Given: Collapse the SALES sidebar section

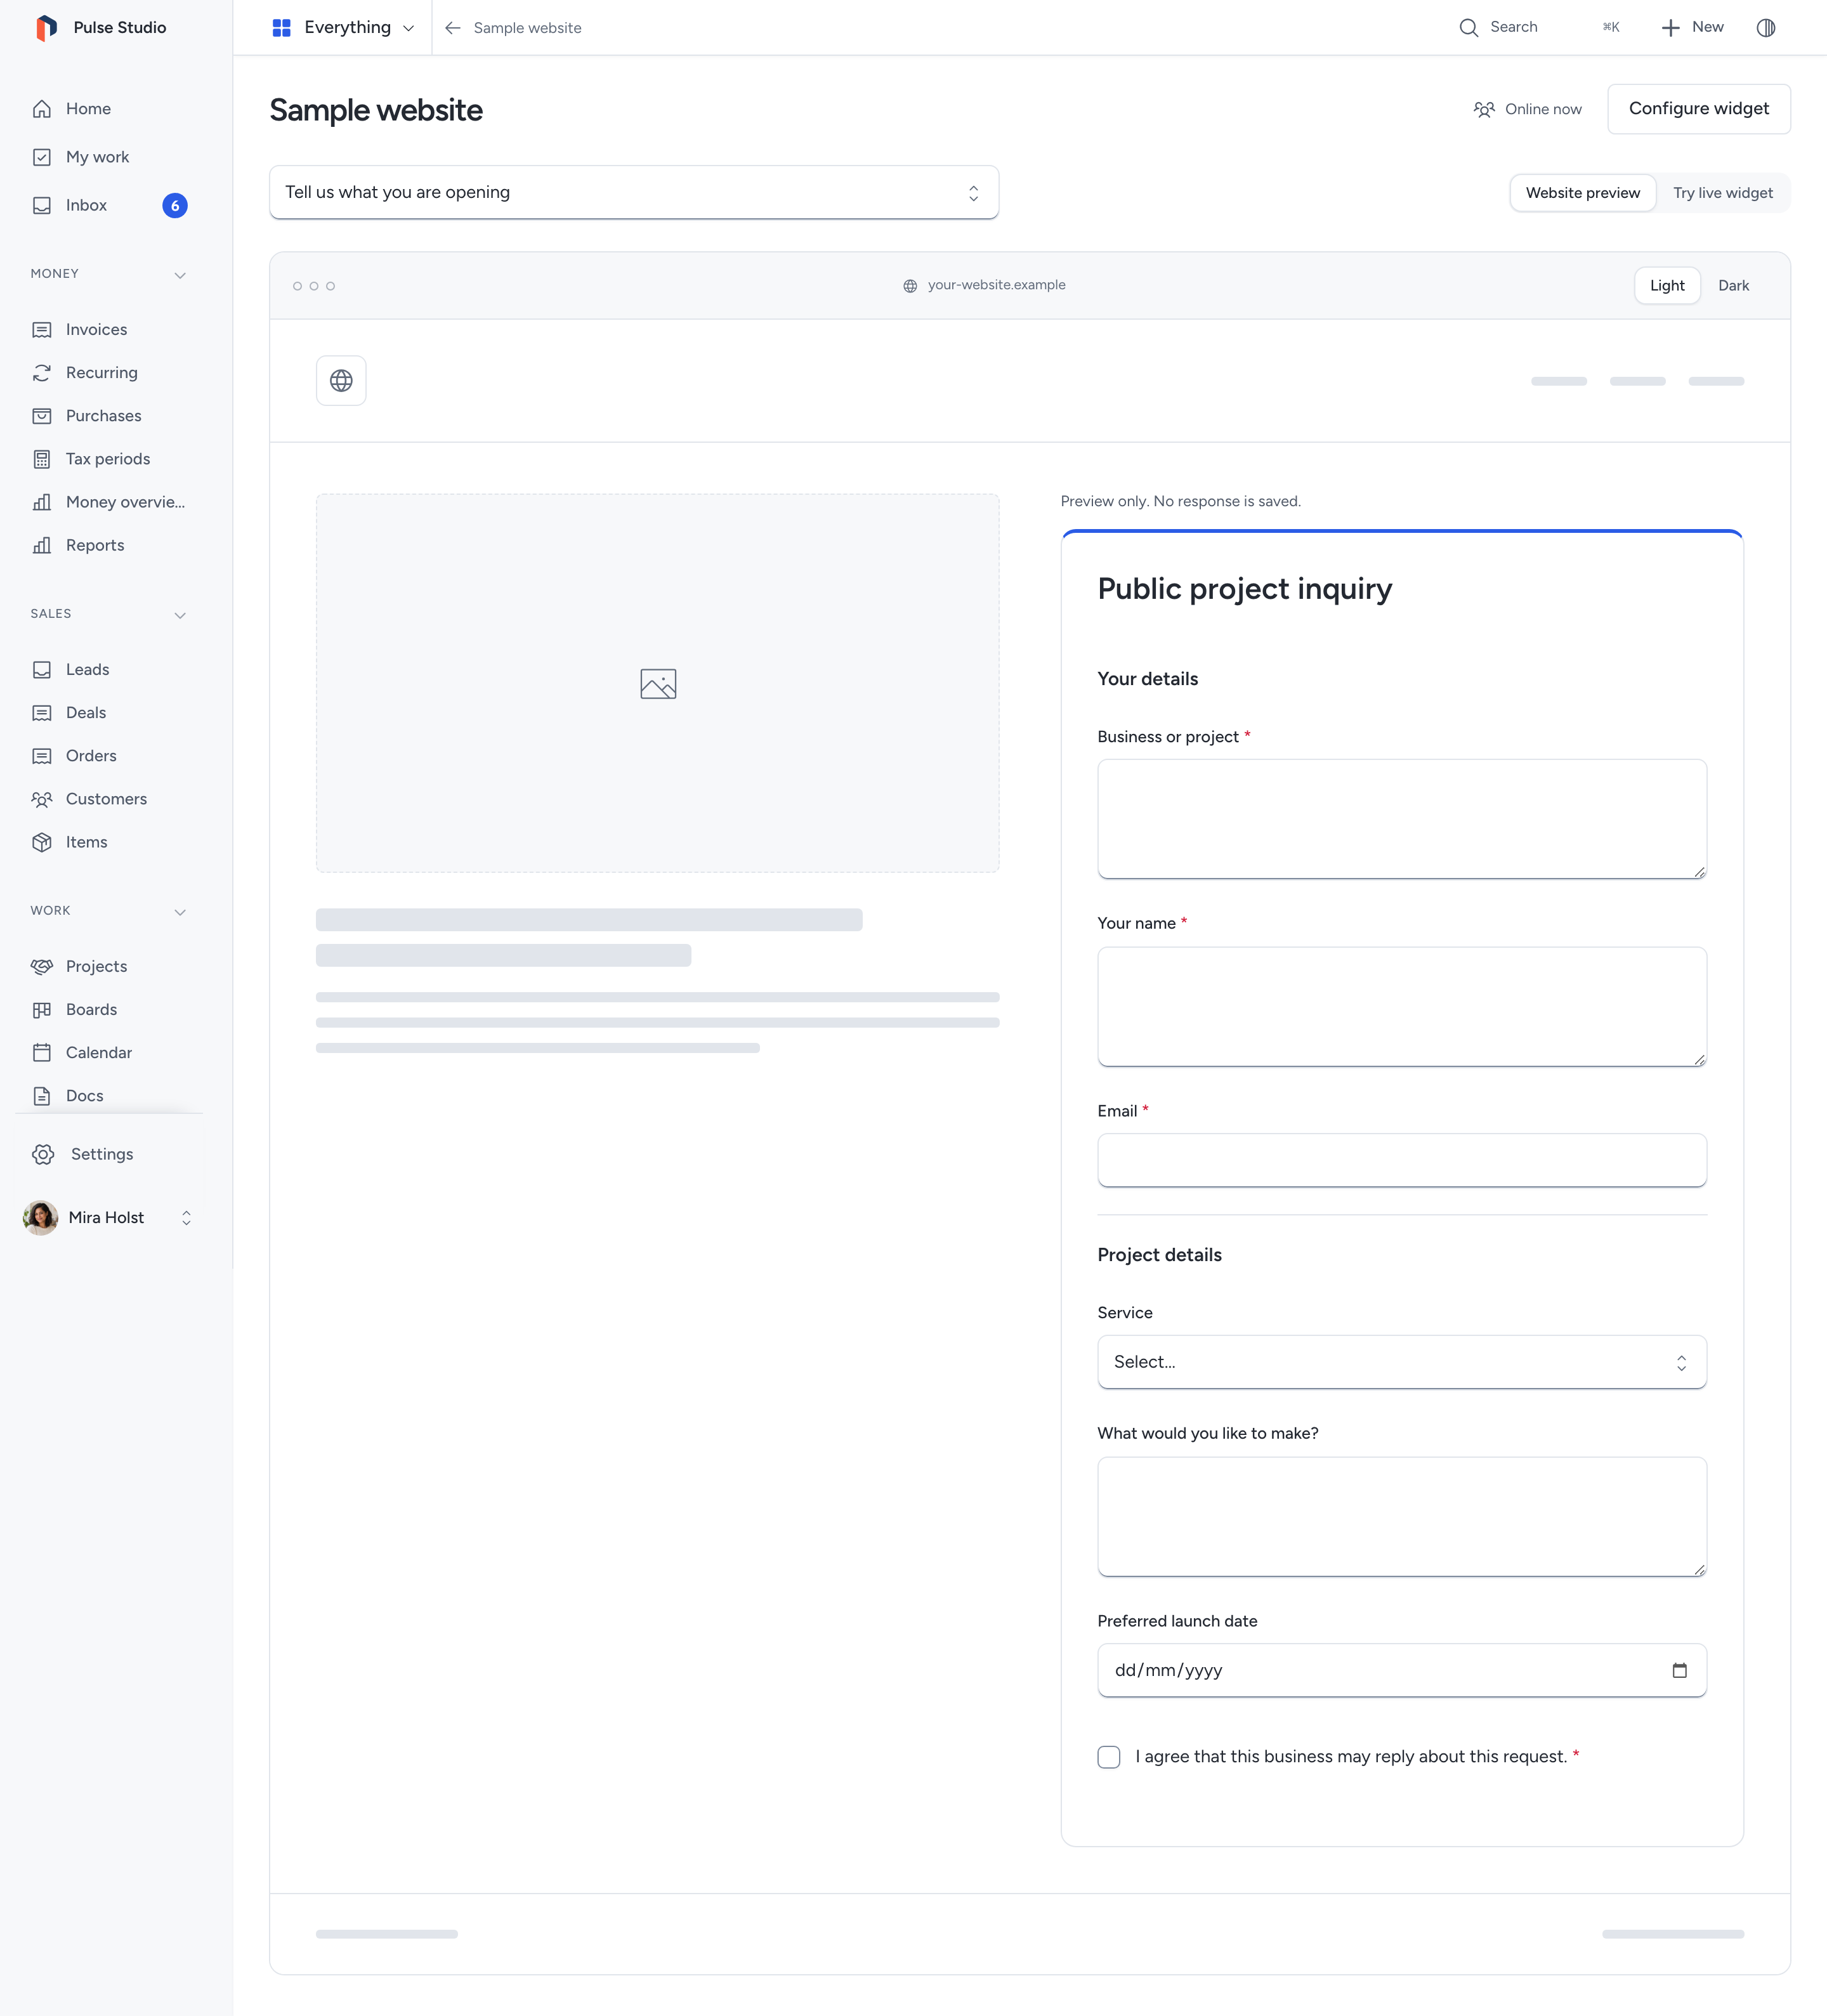Looking at the screenshot, I should pyautogui.click(x=180, y=615).
